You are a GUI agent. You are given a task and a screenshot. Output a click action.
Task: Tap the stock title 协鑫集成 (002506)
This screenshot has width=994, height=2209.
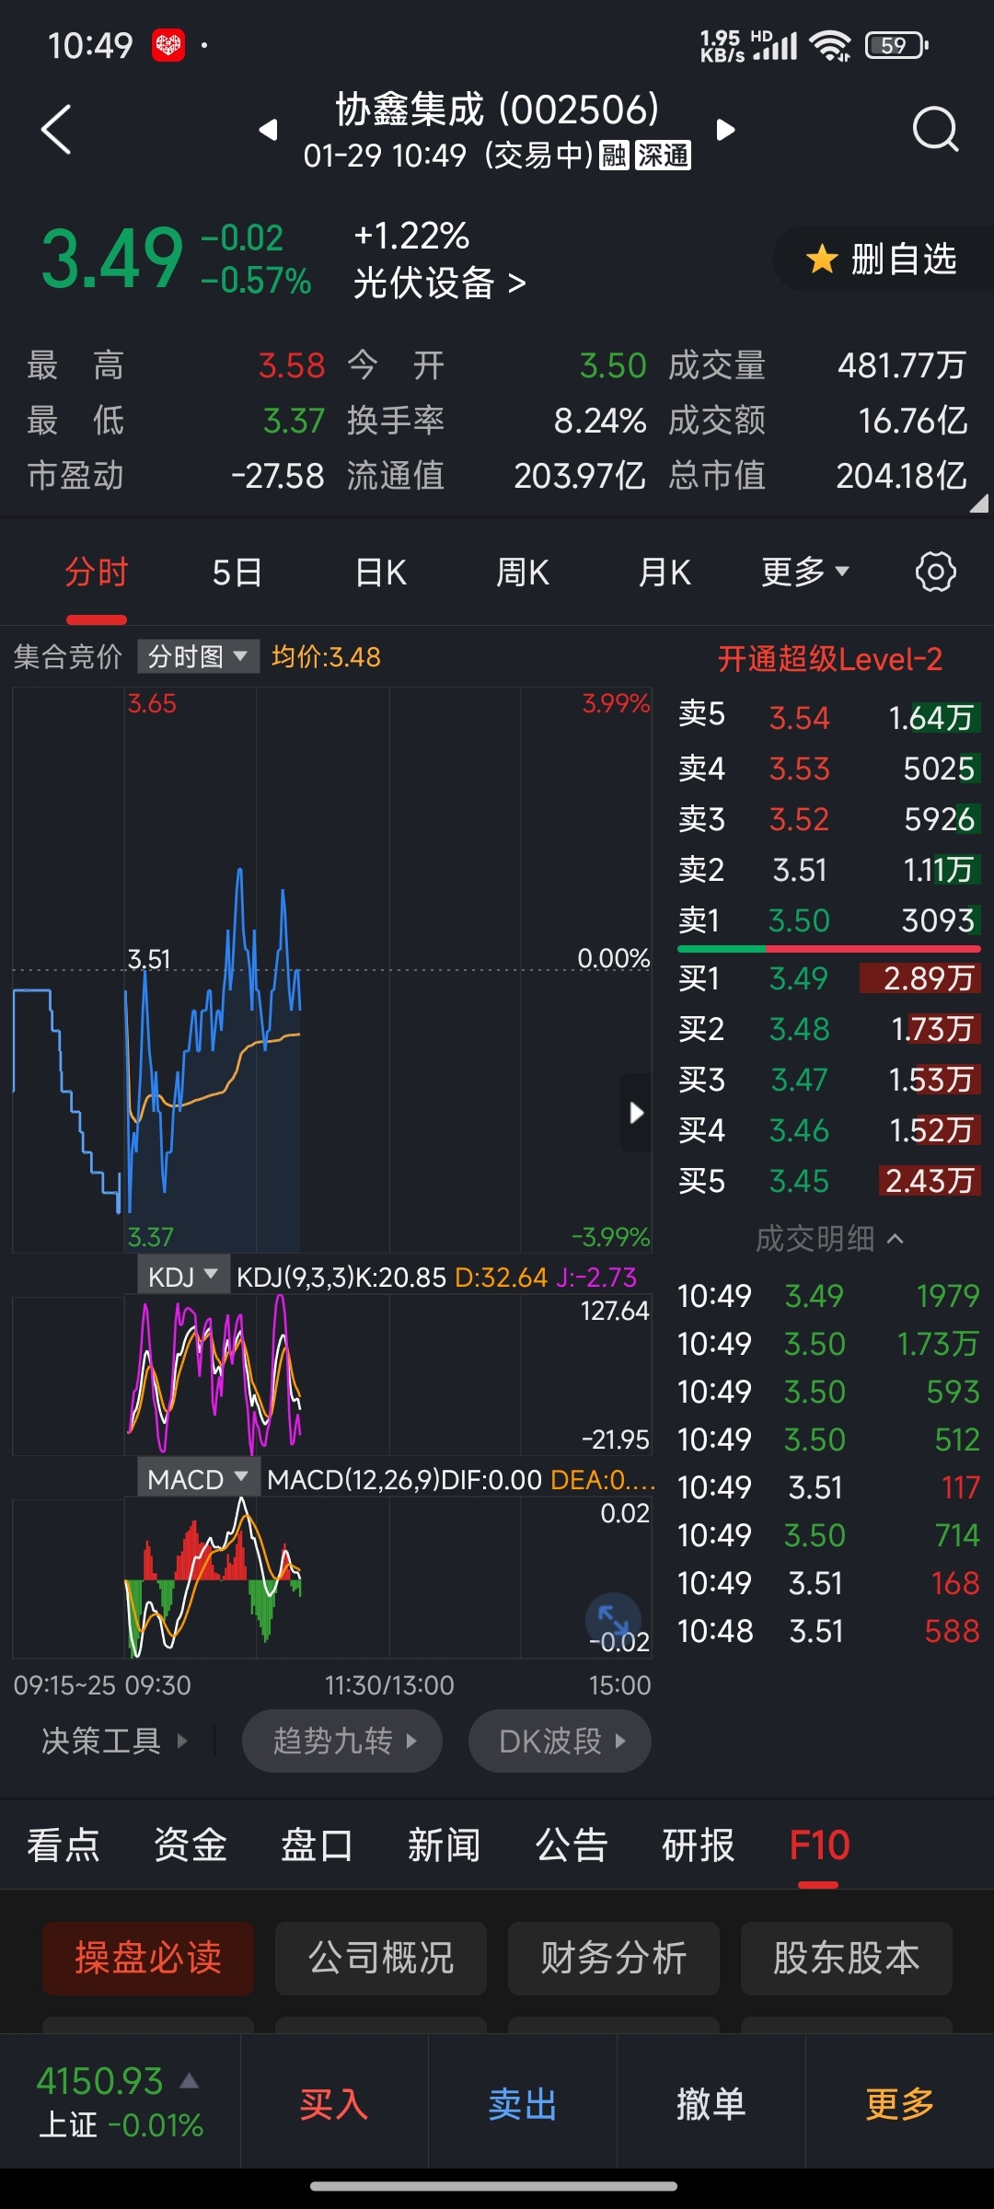coord(497,110)
